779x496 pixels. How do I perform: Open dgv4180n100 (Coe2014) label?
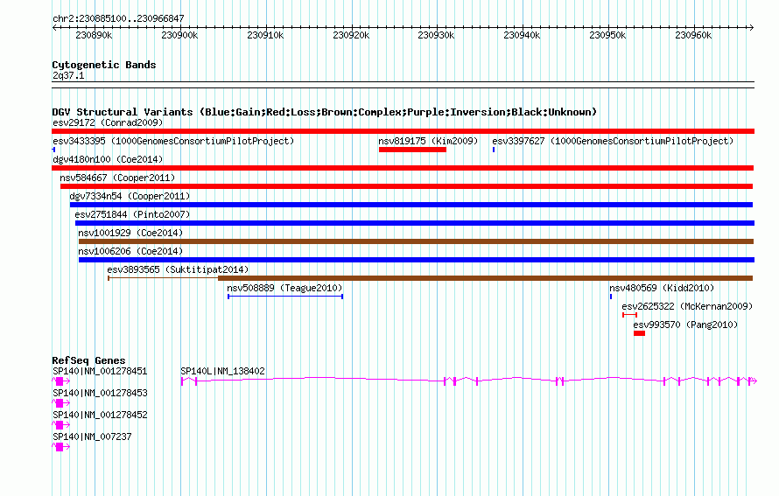[x=108, y=159]
